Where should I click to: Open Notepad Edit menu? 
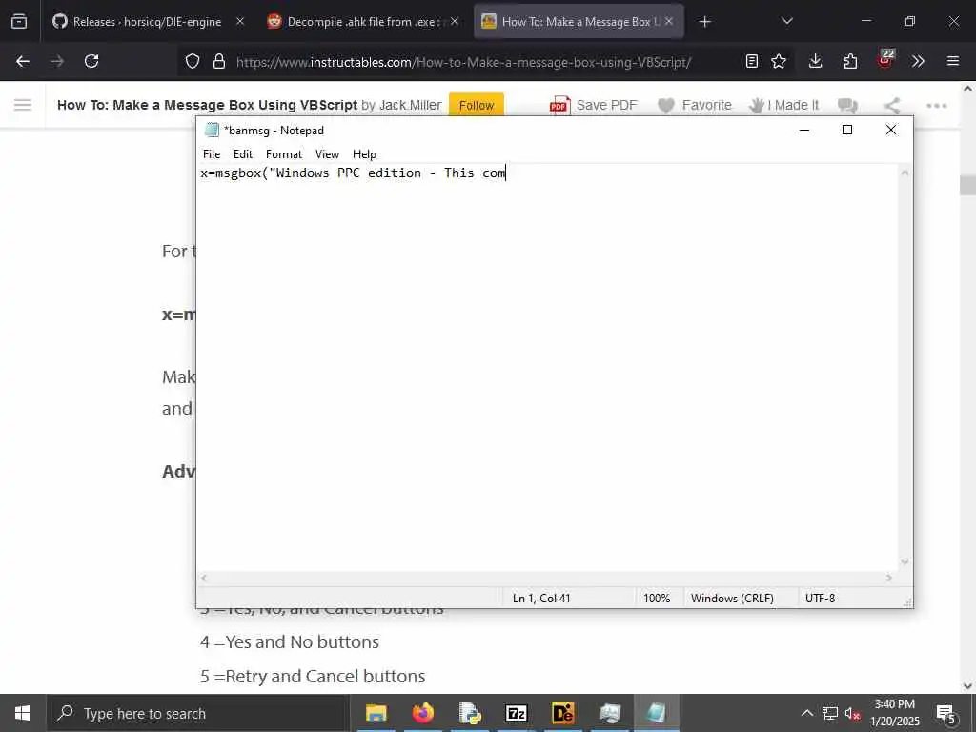click(243, 154)
